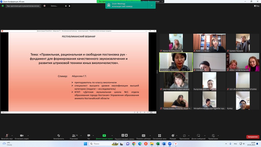This screenshot has width=261, height=147.
Task: Pause recording beside Запись... label
Action: (66, 6)
